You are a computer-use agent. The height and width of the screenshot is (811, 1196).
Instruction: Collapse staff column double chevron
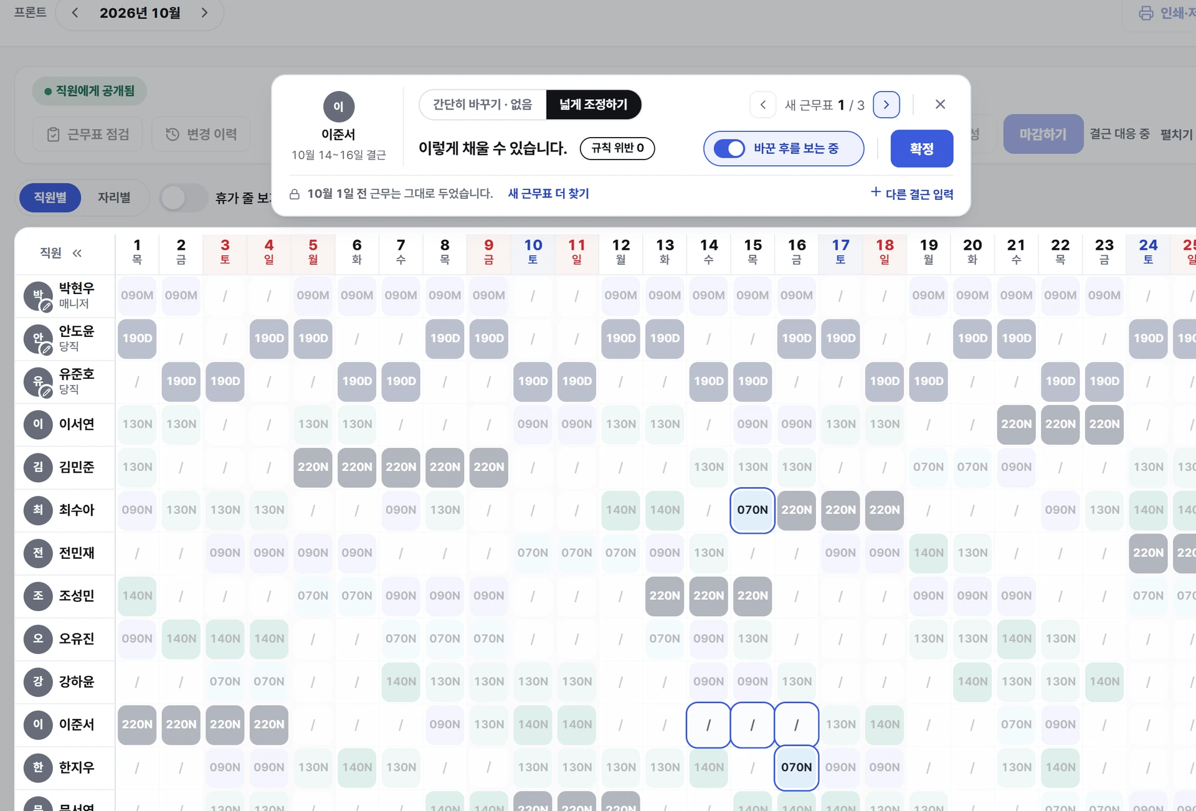click(77, 253)
